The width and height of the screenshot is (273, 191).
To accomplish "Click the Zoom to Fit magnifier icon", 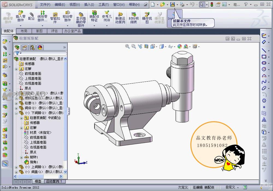I will point(127,47).
